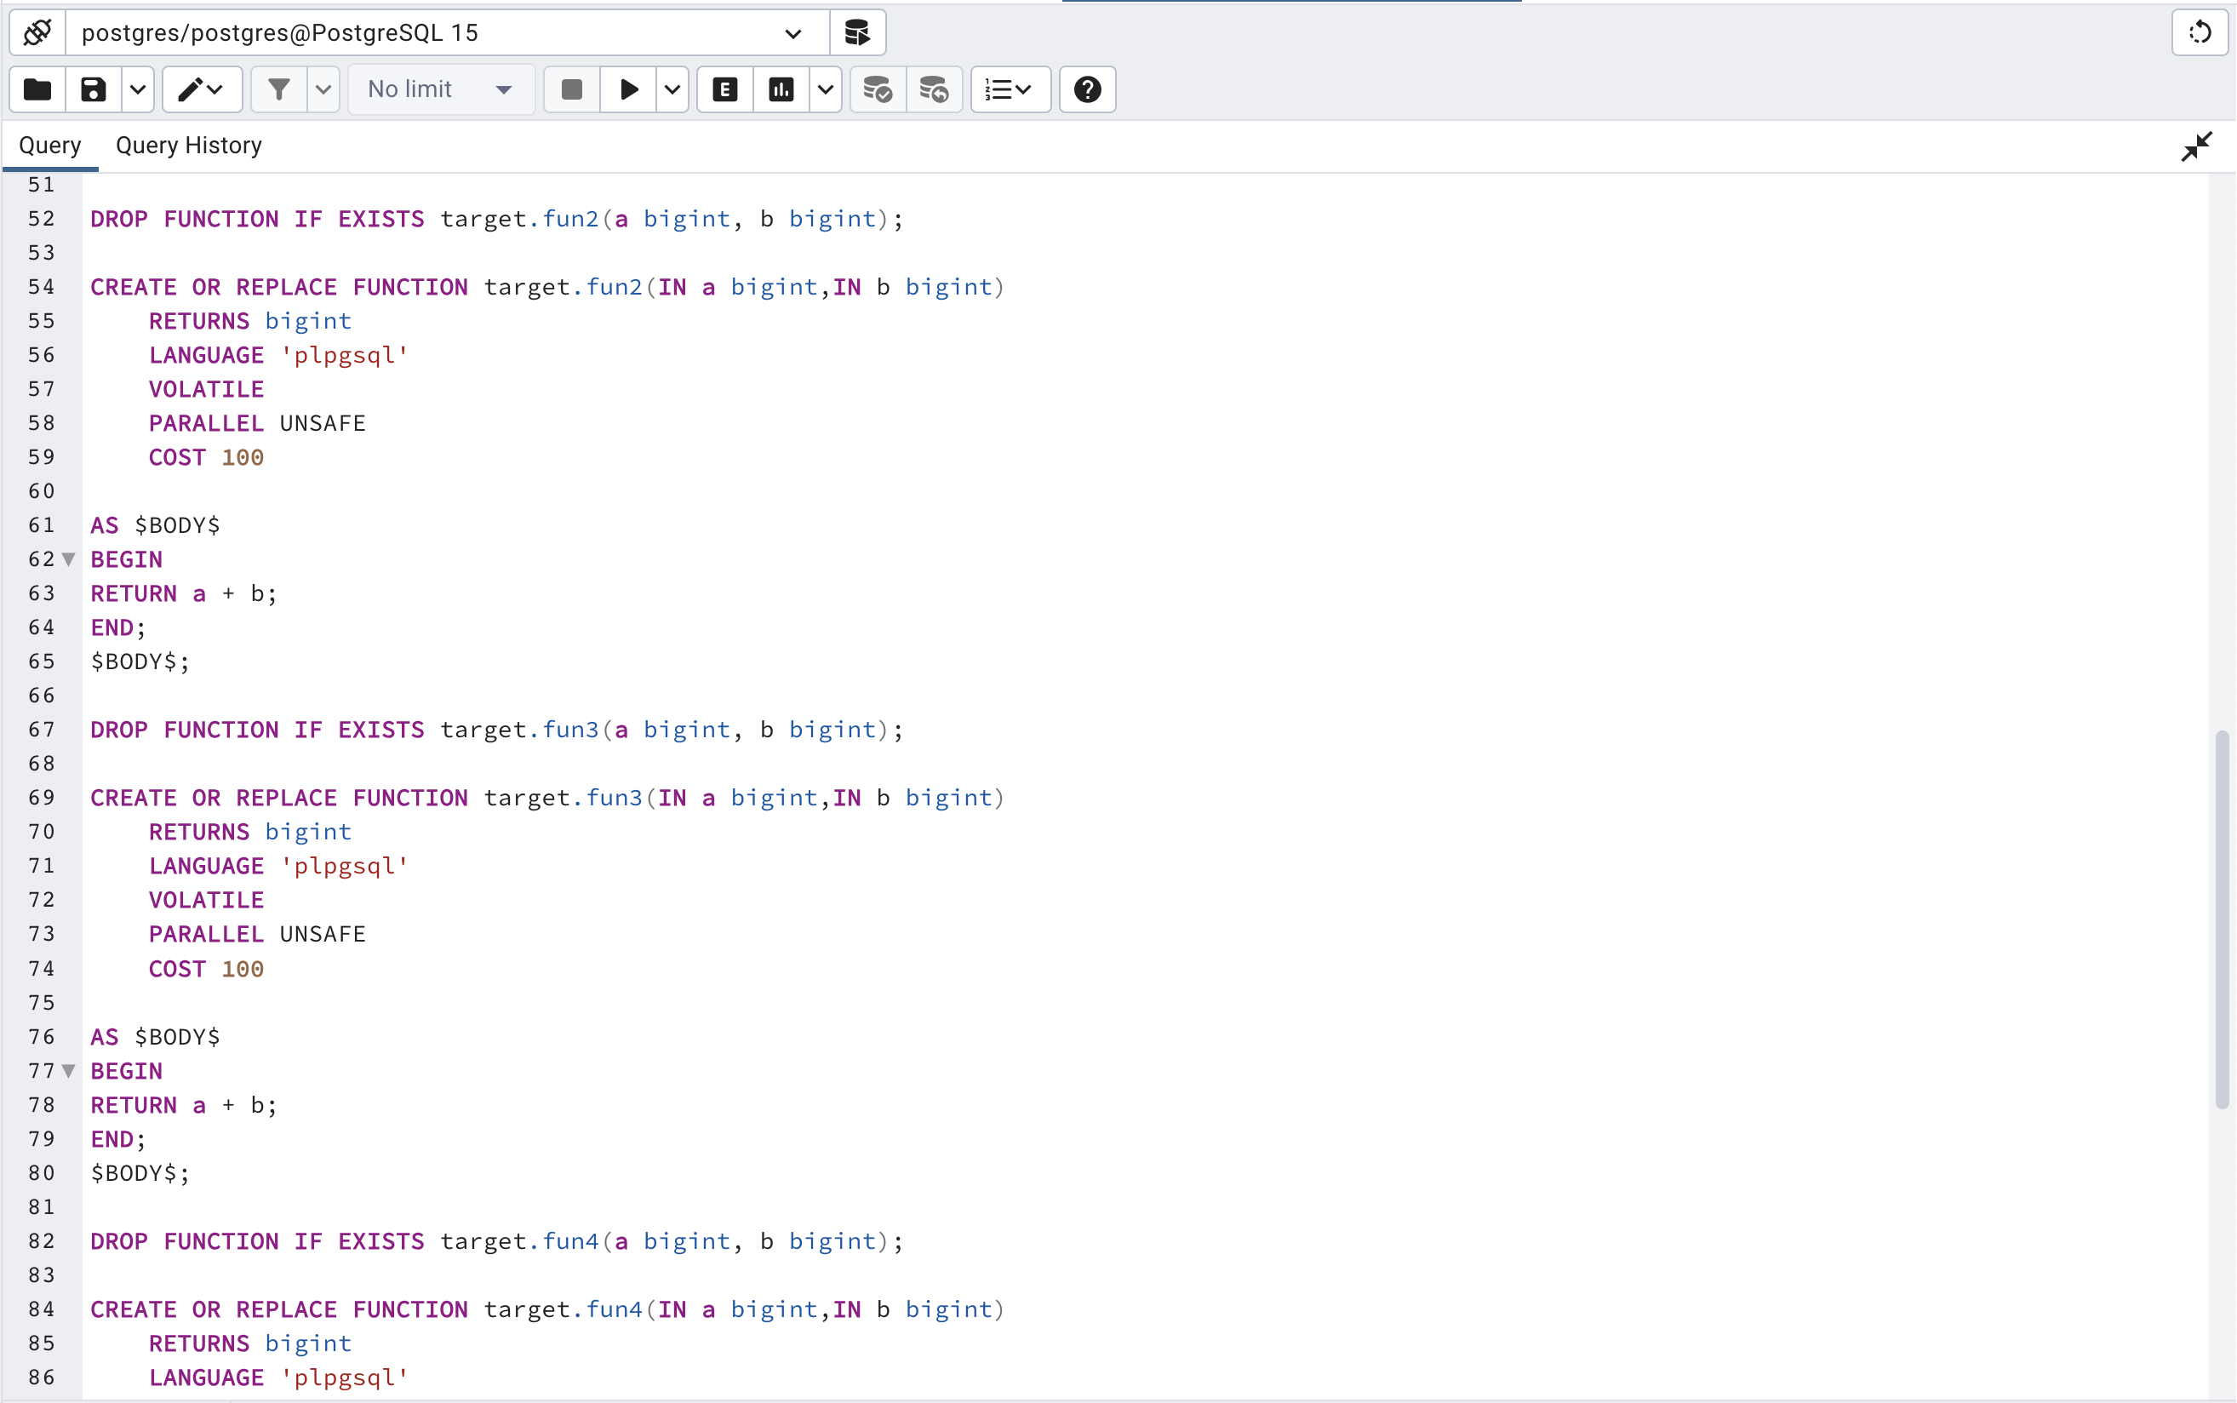The height and width of the screenshot is (1403, 2237).
Task: Click the editor vertical scrollbar thumb
Action: [x=2223, y=919]
